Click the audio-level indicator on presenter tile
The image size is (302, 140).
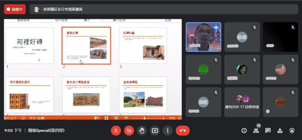[216, 28]
